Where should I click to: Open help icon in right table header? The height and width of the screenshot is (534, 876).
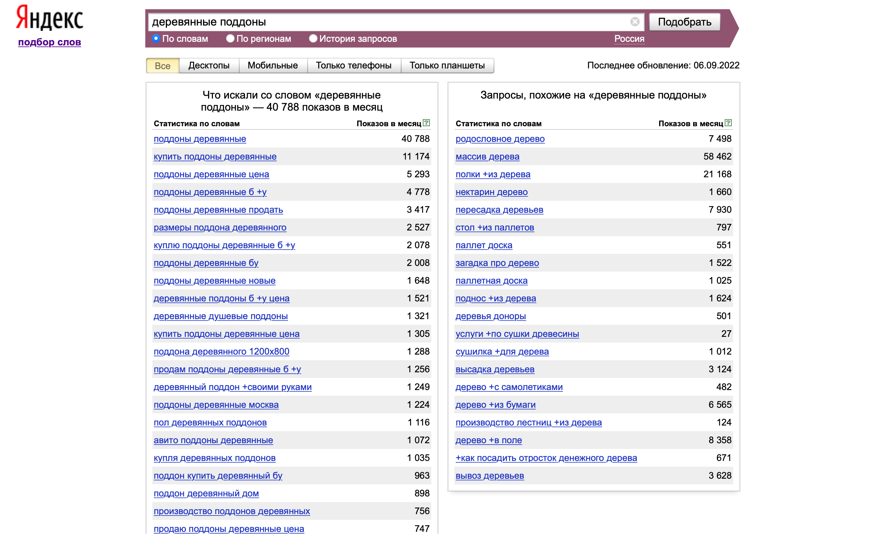tap(728, 123)
